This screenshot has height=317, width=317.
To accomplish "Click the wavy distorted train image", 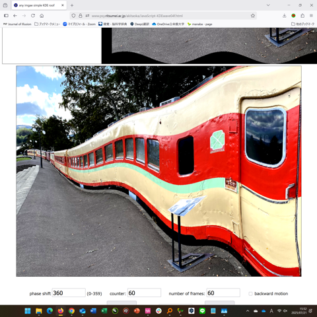I will click(x=158, y=171).
